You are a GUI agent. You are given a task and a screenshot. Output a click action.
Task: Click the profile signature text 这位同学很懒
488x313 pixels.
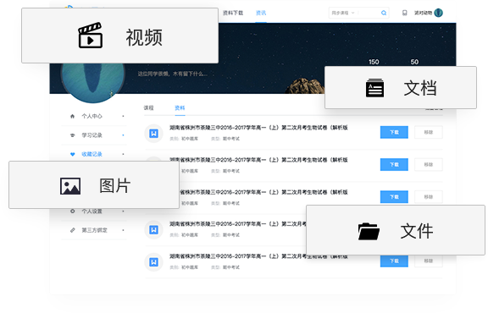click(x=172, y=74)
